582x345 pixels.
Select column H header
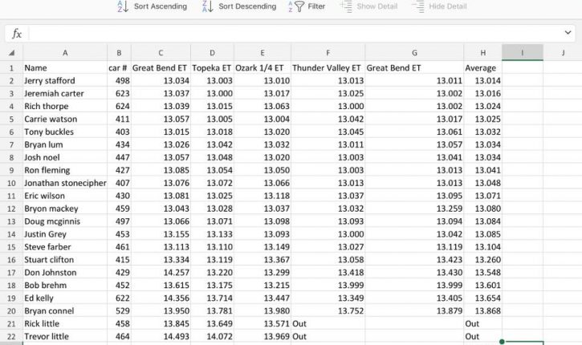click(x=483, y=53)
